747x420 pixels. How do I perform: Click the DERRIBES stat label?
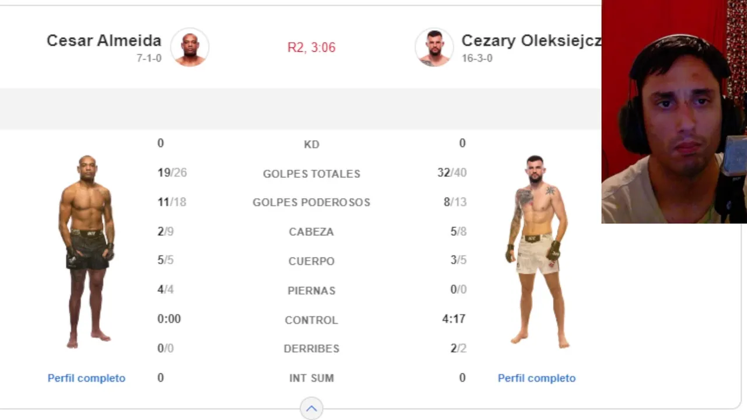(x=311, y=349)
